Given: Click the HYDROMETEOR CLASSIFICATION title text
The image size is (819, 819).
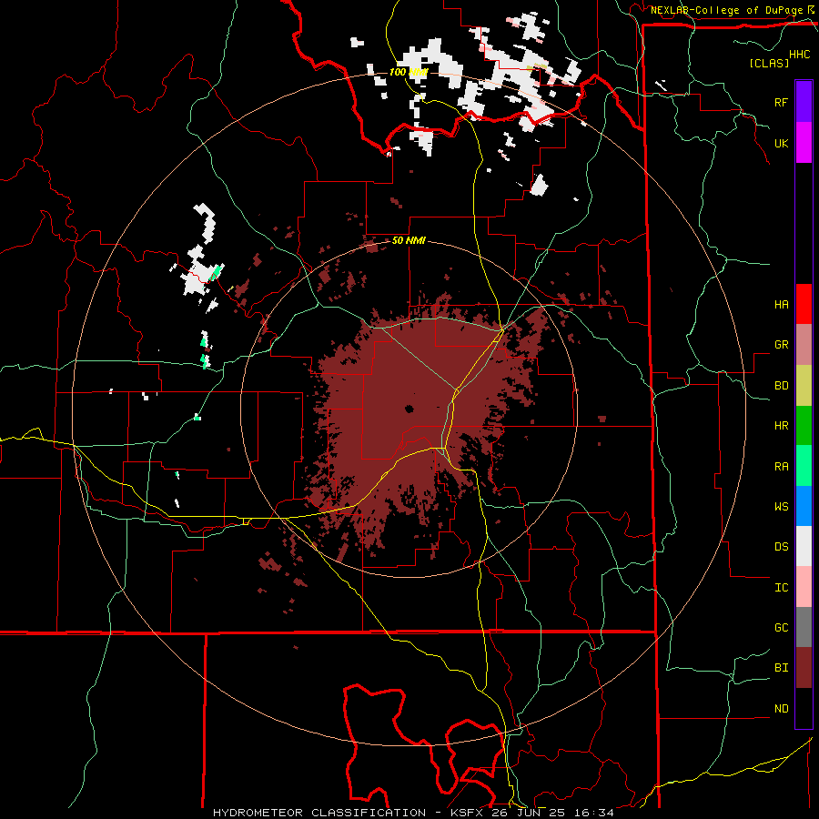Looking at the screenshot, I should [x=319, y=813].
